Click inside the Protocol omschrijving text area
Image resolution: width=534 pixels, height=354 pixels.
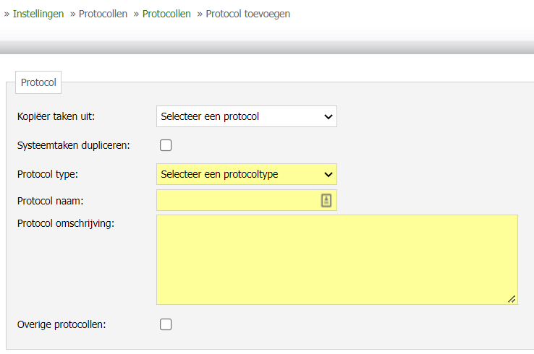pyautogui.click(x=336, y=259)
